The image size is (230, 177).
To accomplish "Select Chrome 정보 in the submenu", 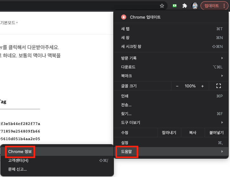I will [57, 151].
